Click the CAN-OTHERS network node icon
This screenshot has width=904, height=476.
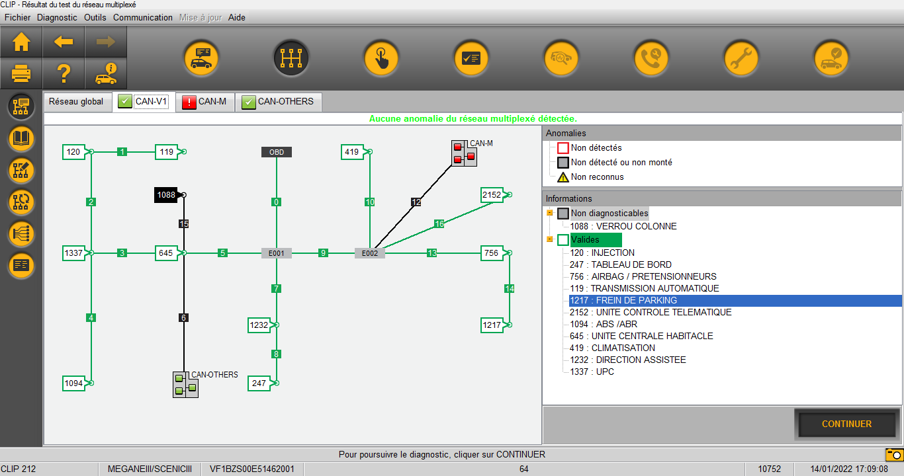185,385
